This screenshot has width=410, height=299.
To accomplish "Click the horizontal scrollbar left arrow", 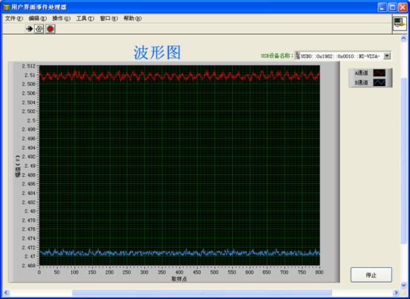I will click(x=6, y=293).
